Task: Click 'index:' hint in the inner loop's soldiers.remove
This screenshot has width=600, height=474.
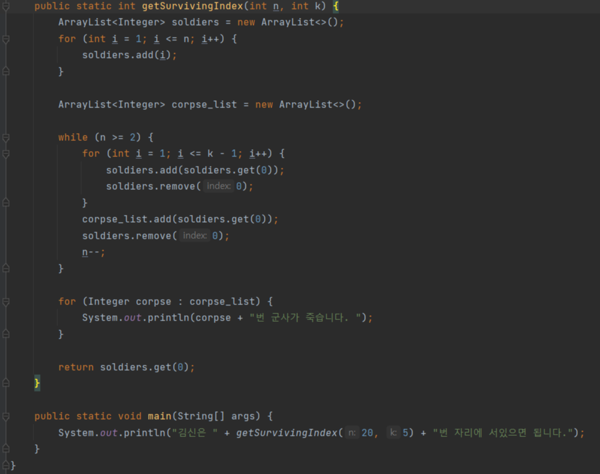Action: tap(219, 186)
